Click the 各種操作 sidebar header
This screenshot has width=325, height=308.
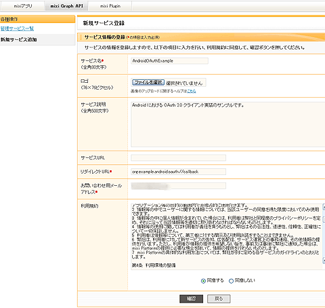click(37, 19)
